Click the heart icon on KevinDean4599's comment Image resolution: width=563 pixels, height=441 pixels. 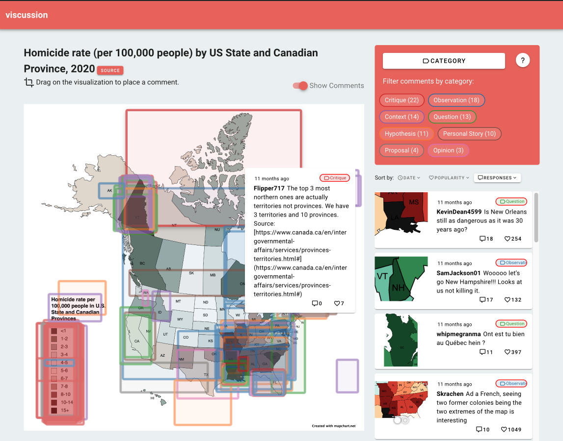click(508, 239)
